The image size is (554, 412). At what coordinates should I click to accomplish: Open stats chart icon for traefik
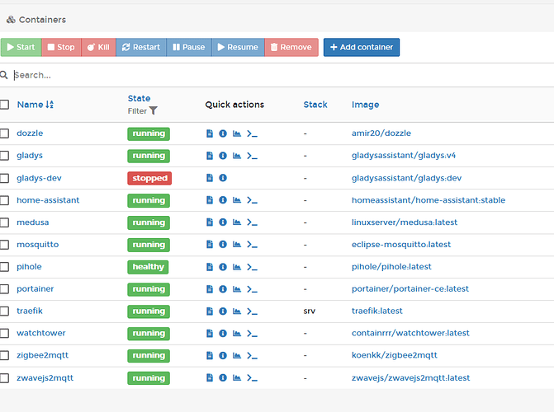click(x=237, y=311)
